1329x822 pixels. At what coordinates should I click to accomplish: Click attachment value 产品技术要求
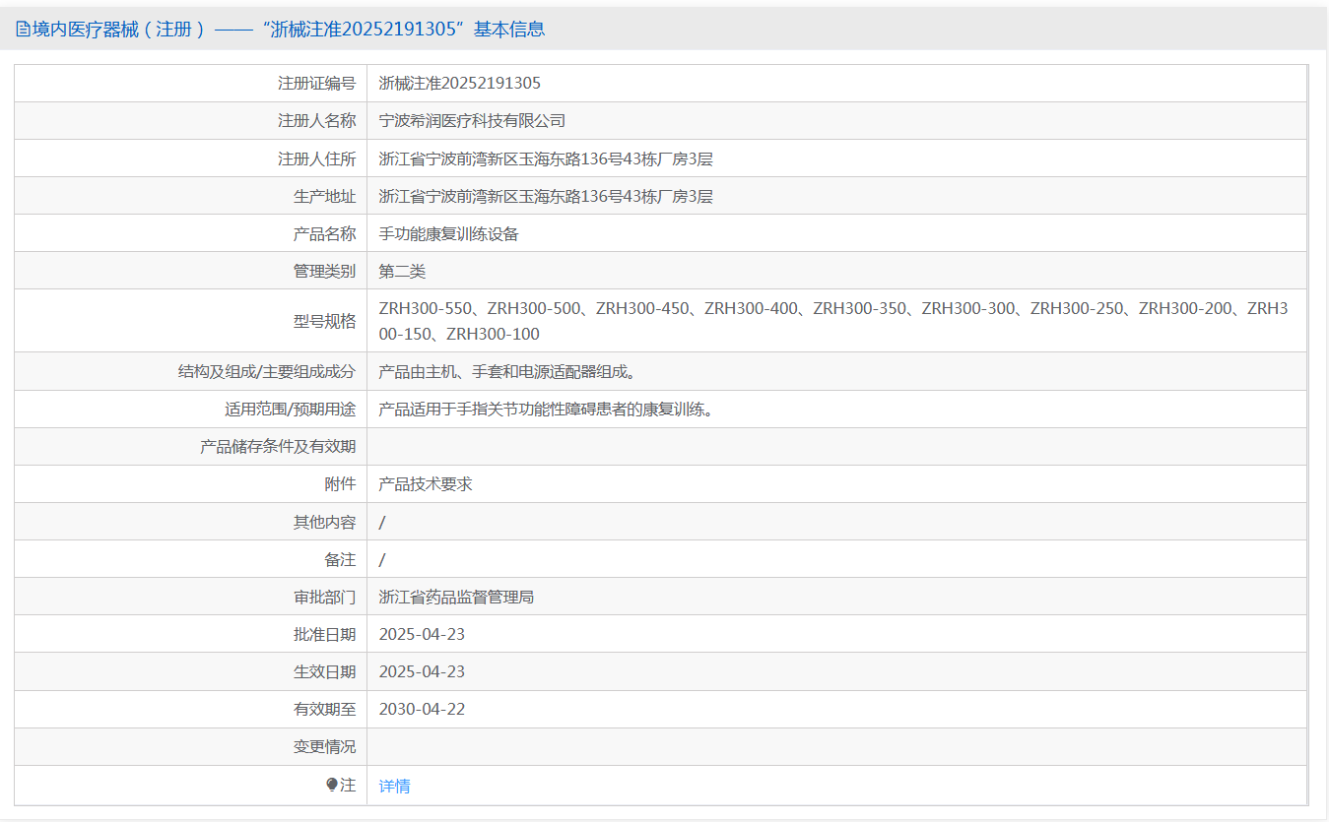(426, 484)
